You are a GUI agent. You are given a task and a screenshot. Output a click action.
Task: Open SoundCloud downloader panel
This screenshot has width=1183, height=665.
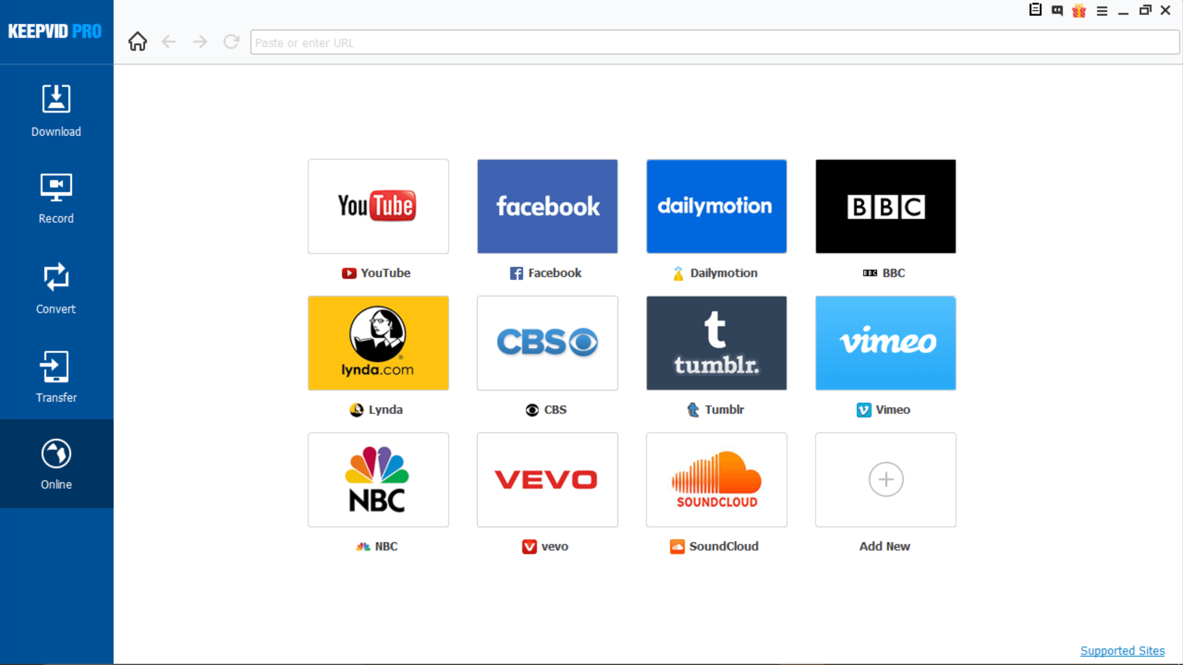(716, 478)
